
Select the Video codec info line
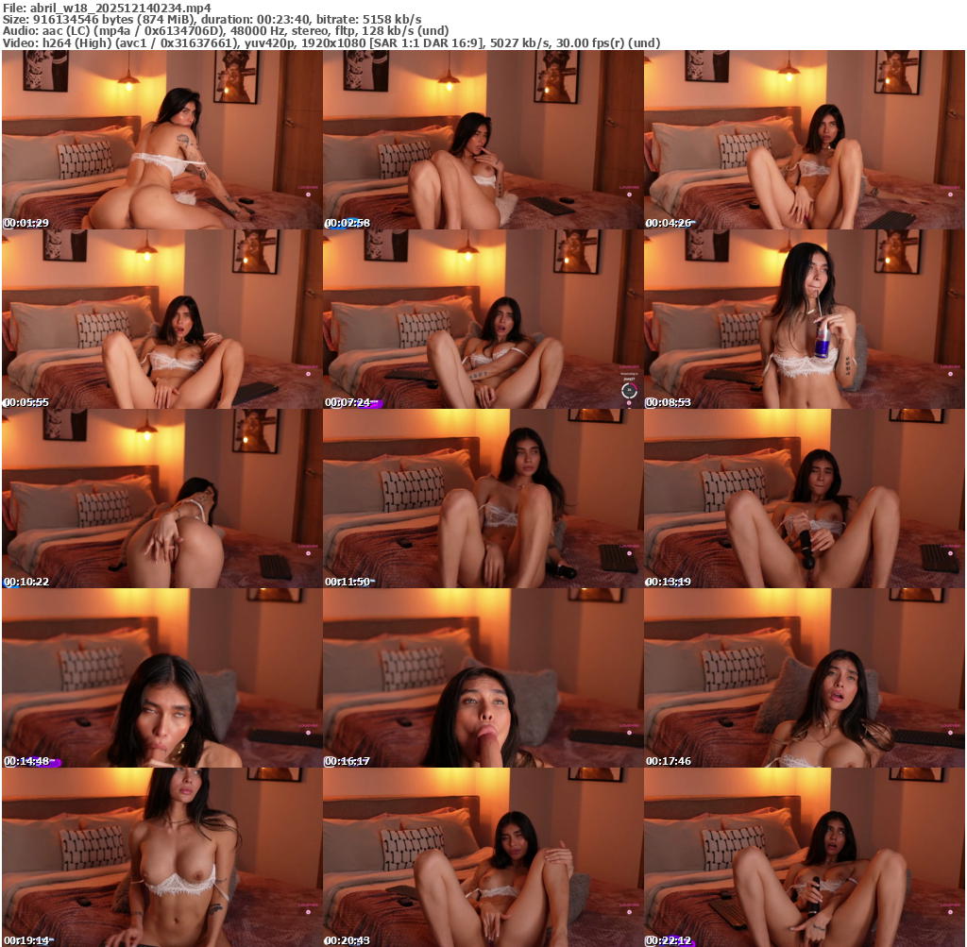click(331, 43)
